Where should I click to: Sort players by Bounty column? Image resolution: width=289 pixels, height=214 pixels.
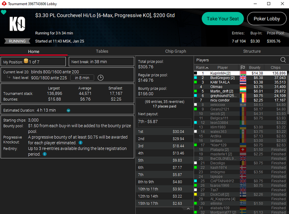(255, 67)
